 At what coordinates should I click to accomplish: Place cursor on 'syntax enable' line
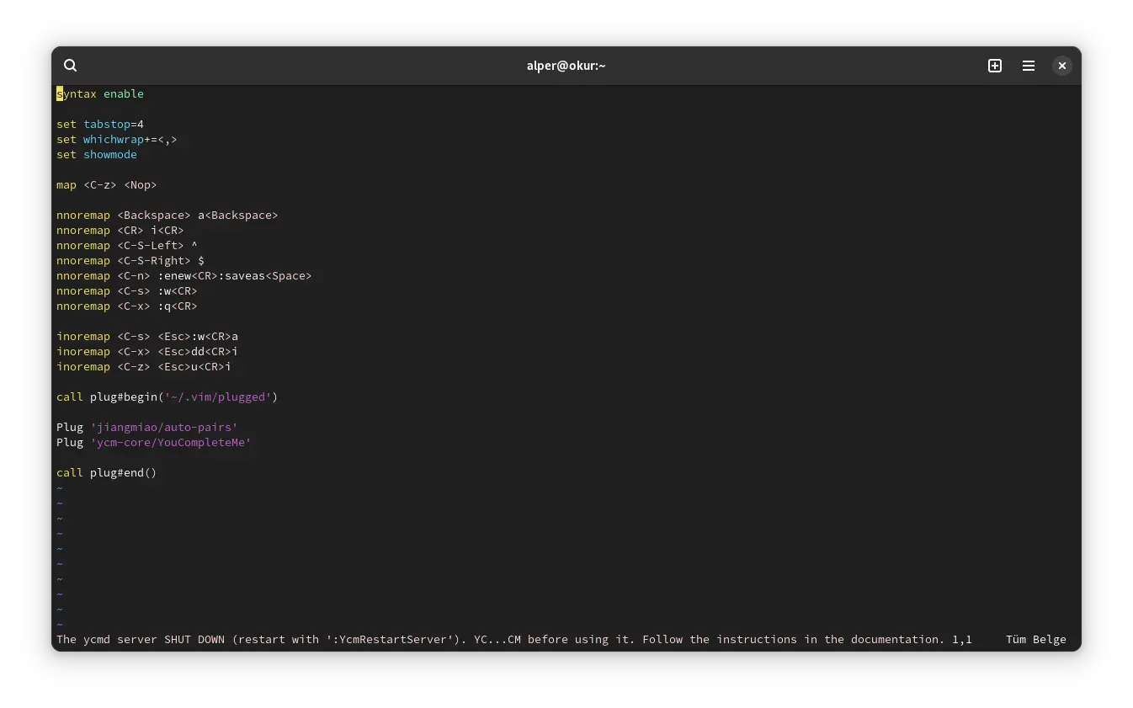point(100,93)
